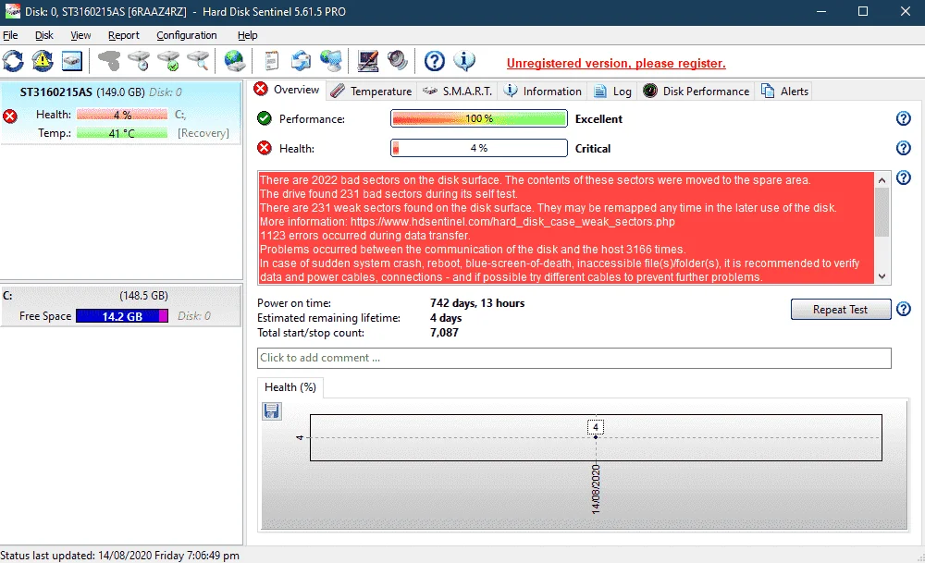
Task: Click the blue Refresh arrows toolbar icon
Action: 13,61
